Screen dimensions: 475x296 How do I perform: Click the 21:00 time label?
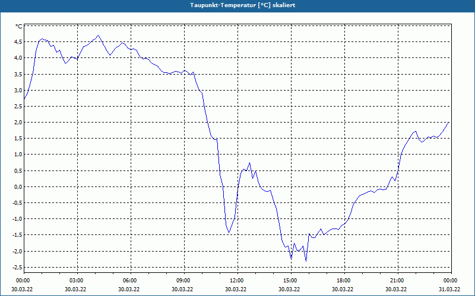pyautogui.click(x=398, y=281)
